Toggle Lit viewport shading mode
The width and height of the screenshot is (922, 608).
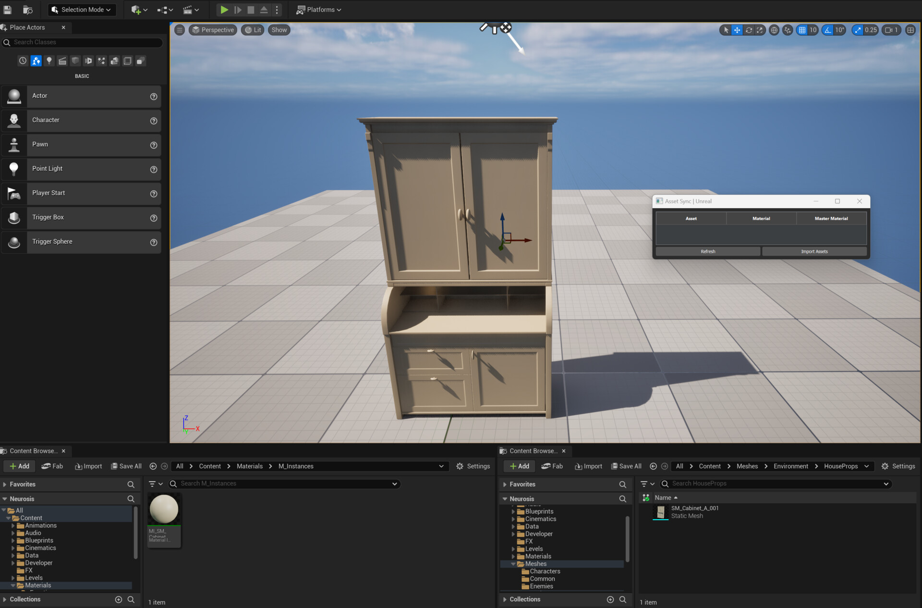pyautogui.click(x=253, y=29)
